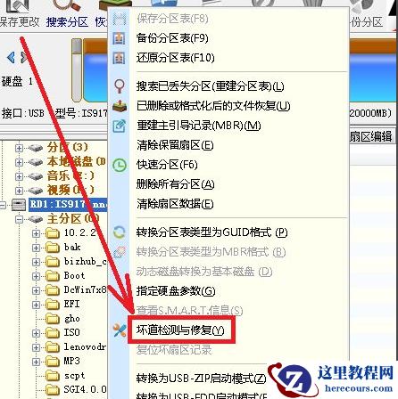Expand the ISO folder
398x399 pixels.
tap(36, 333)
